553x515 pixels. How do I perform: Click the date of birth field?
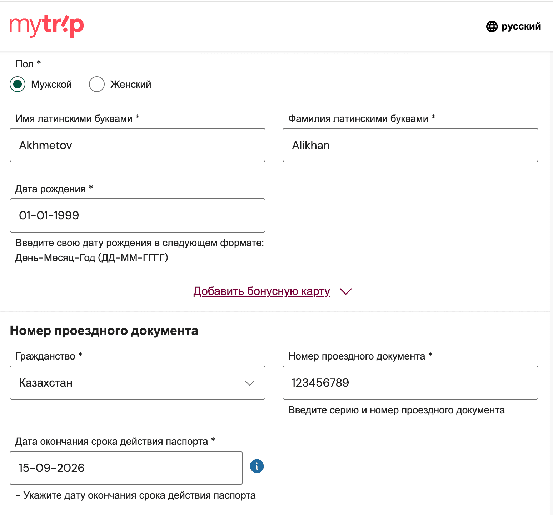point(137,215)
